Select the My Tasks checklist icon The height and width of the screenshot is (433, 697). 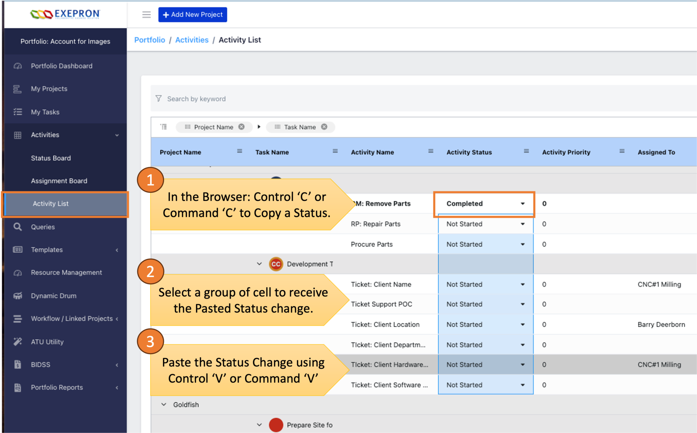coord(18,112)
